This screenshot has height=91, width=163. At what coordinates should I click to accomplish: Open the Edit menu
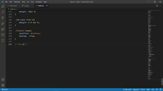(x=10, y=2)
